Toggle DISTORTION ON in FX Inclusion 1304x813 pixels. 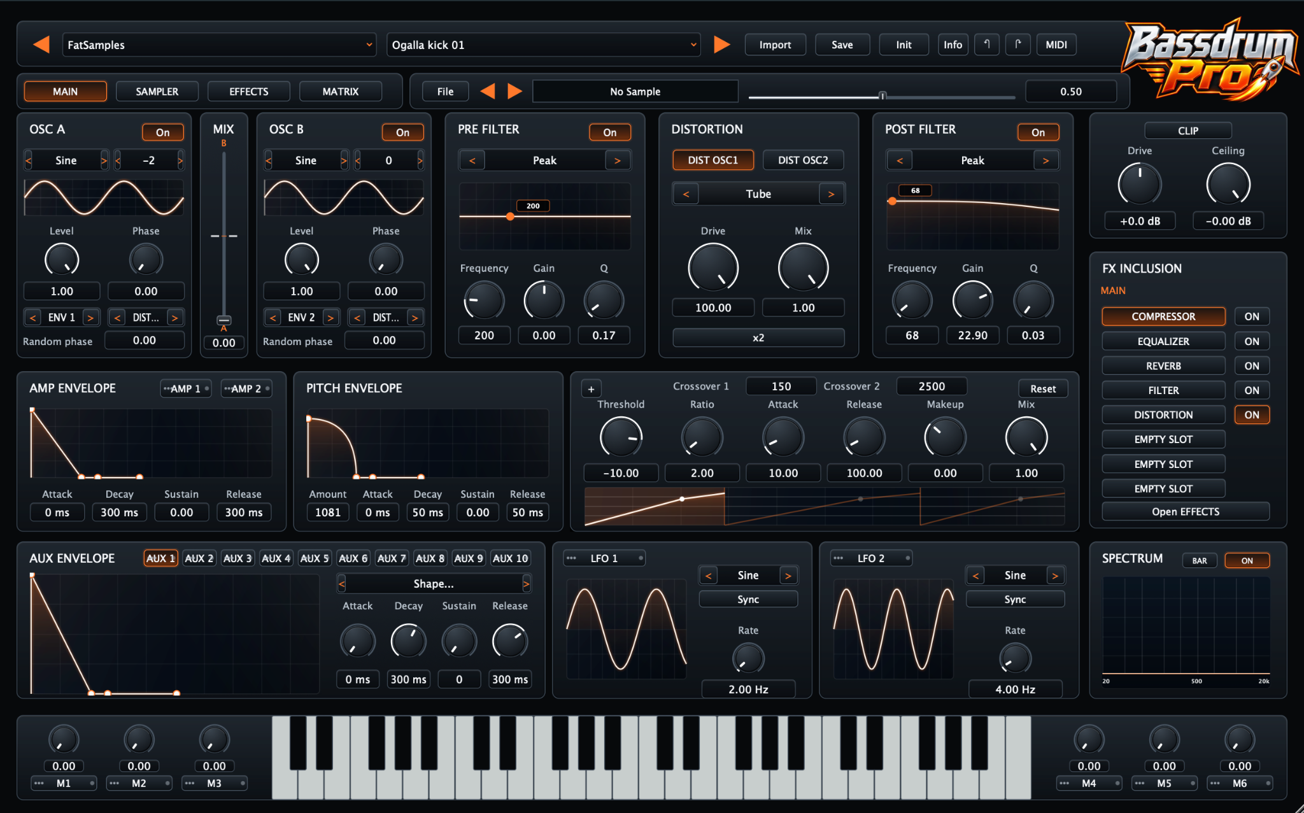point(1252,414)
